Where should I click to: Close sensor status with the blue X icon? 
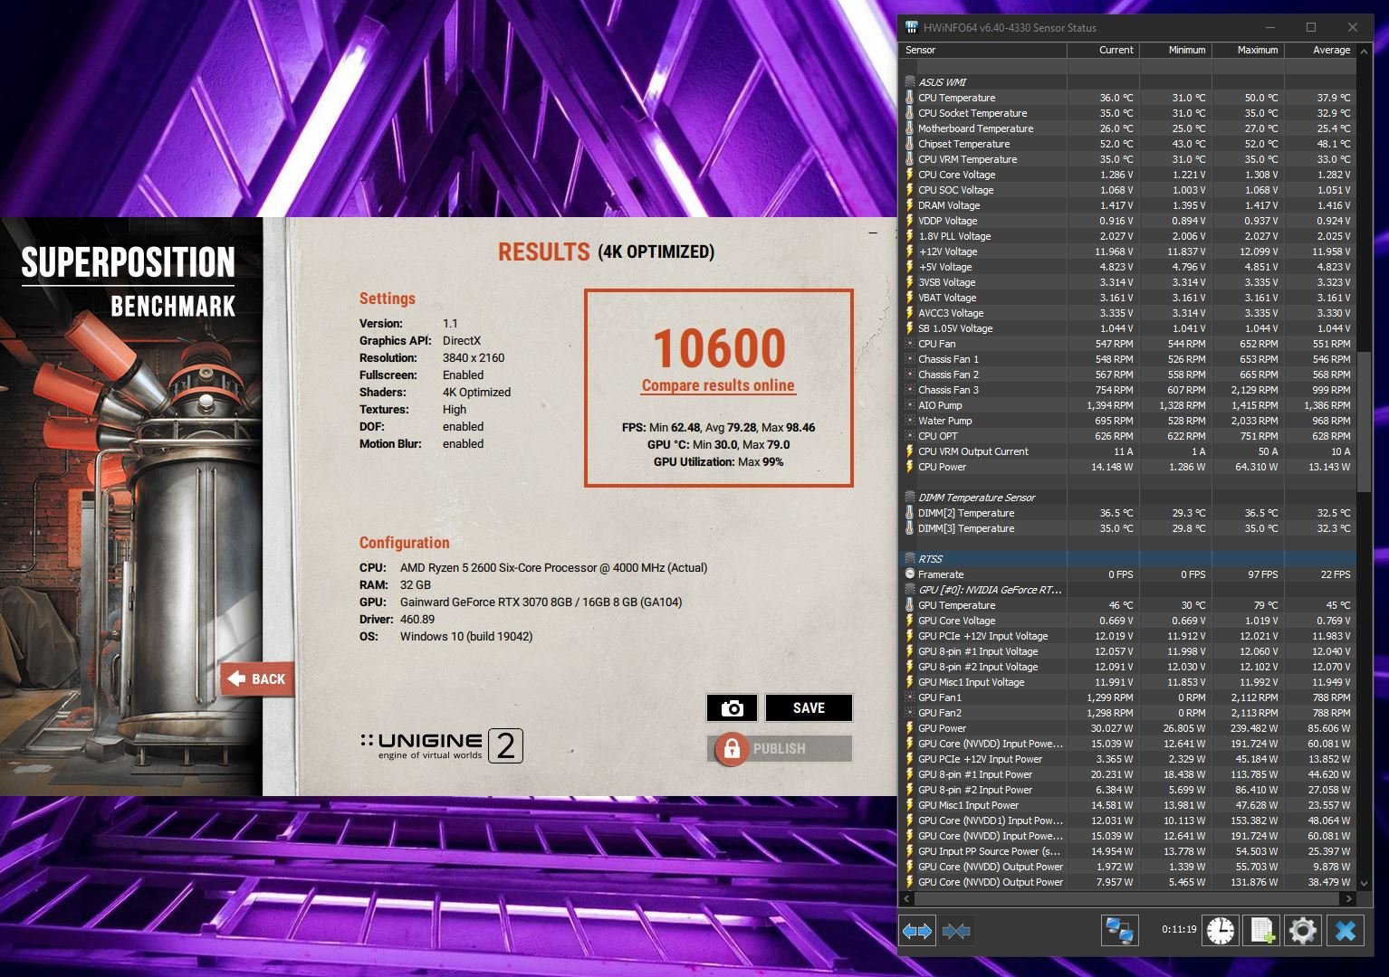pyautogui.click(x=1346, y=930)
